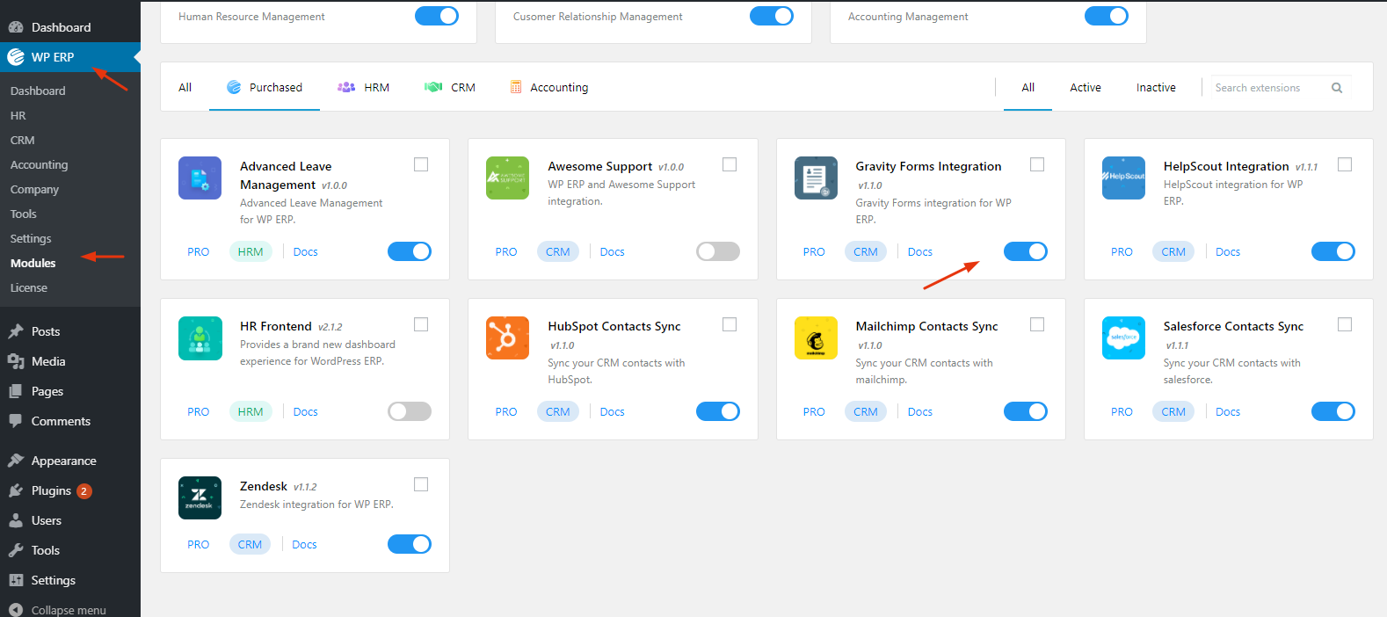Show Active extensions filter
The height and width of the screenshot is (617, 1387).
tap(1086, 87)
